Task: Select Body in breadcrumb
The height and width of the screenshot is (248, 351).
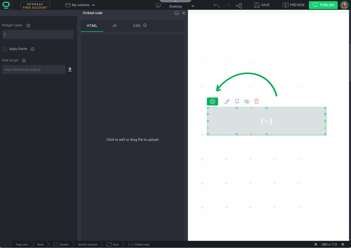Action: point(41,244)
